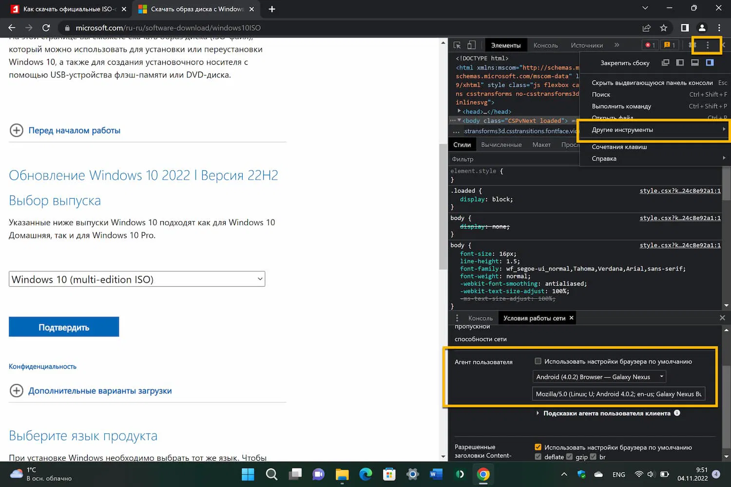
Task: Open the issues counter badge in DevTools
Action: click(x=670, y=45)
